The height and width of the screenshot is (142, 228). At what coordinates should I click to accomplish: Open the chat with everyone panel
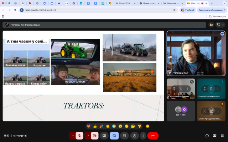coord(214,136)
